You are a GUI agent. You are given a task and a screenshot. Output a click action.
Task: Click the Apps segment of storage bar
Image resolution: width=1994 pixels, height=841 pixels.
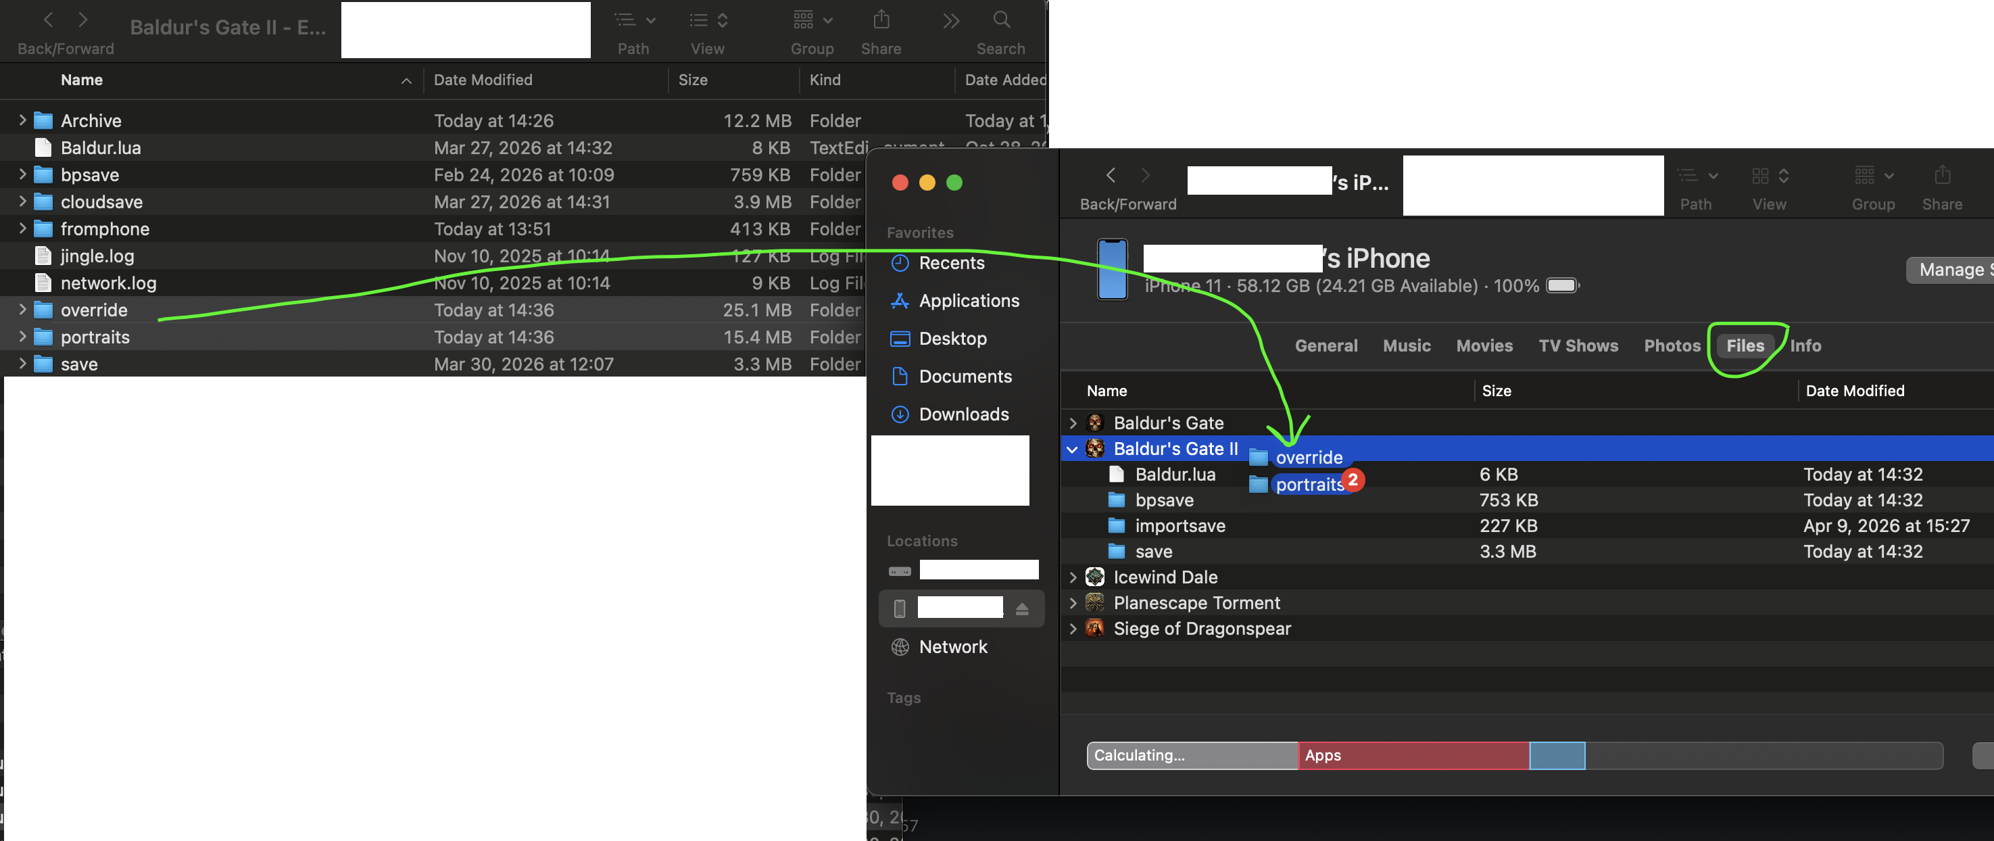[x=1413, y=756]
